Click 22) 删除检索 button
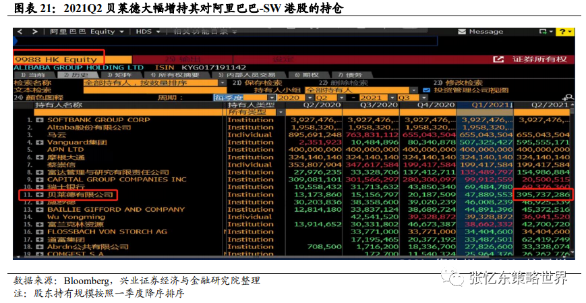Viewport: 586px width, 303px height. (x=343, y=83)
